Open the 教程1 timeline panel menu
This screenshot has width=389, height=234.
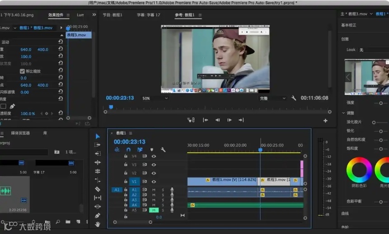131,133
